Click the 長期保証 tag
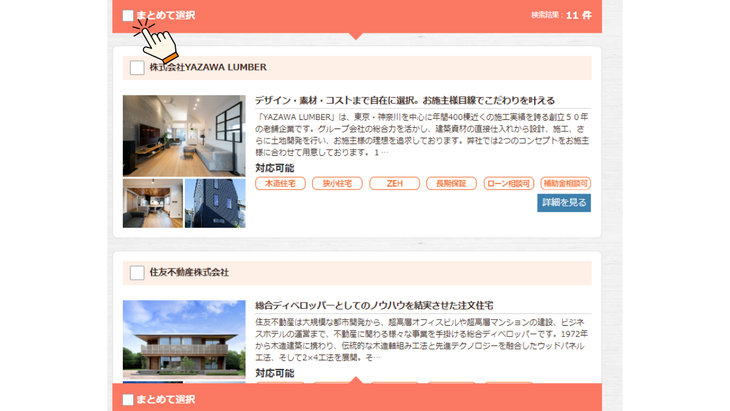 451,183
